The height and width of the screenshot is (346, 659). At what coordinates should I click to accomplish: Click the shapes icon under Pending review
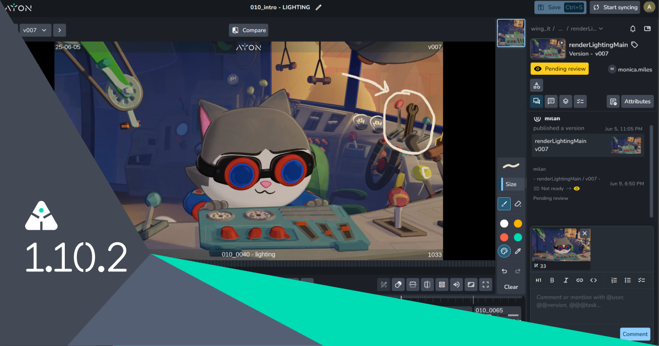[537, 85]
